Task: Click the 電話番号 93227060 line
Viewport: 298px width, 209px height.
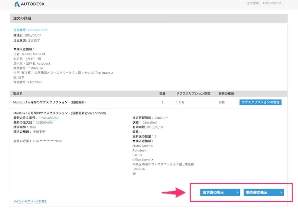Action: coord(27,82)
